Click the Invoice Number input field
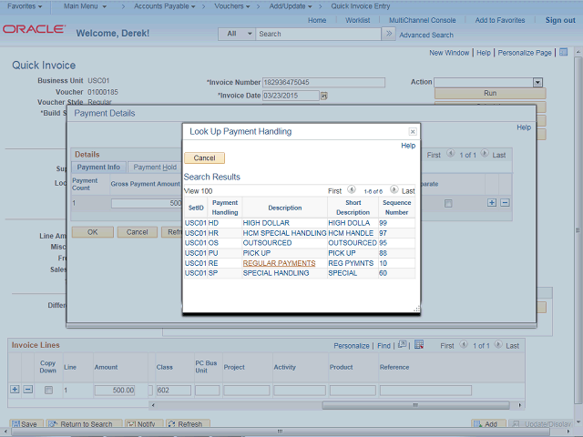This screenshot has width=583, height=437. [x=322, y=82]
